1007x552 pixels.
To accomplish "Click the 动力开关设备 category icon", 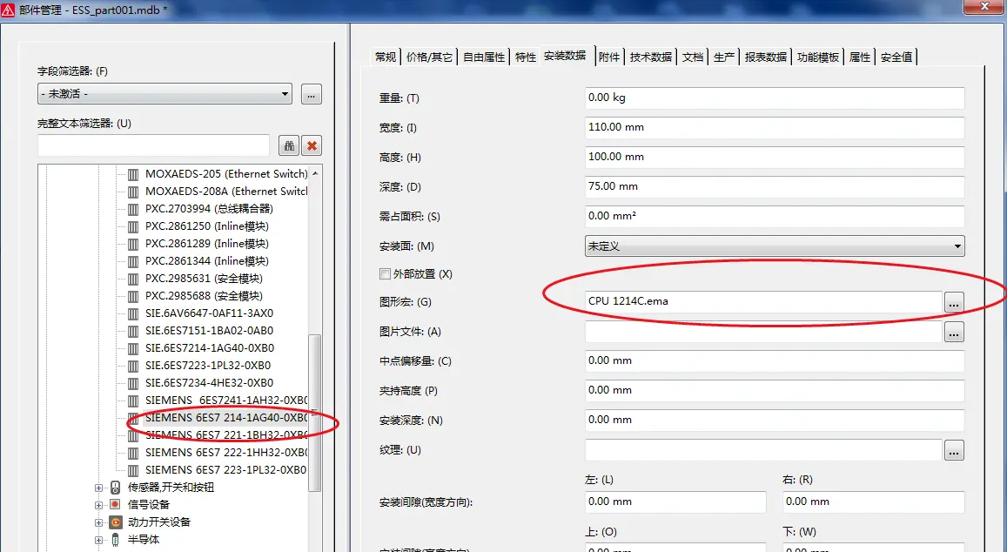I will coord(115,522).
